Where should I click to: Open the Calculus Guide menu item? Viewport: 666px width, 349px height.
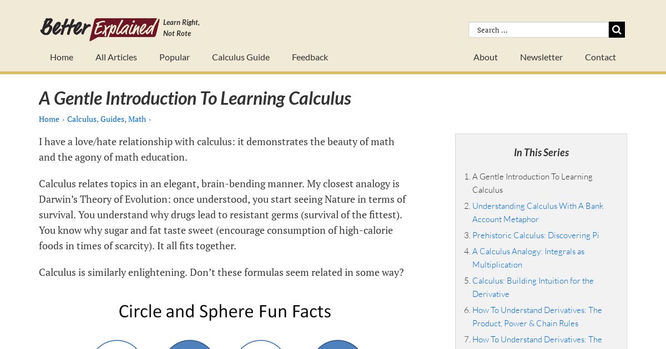241,57
